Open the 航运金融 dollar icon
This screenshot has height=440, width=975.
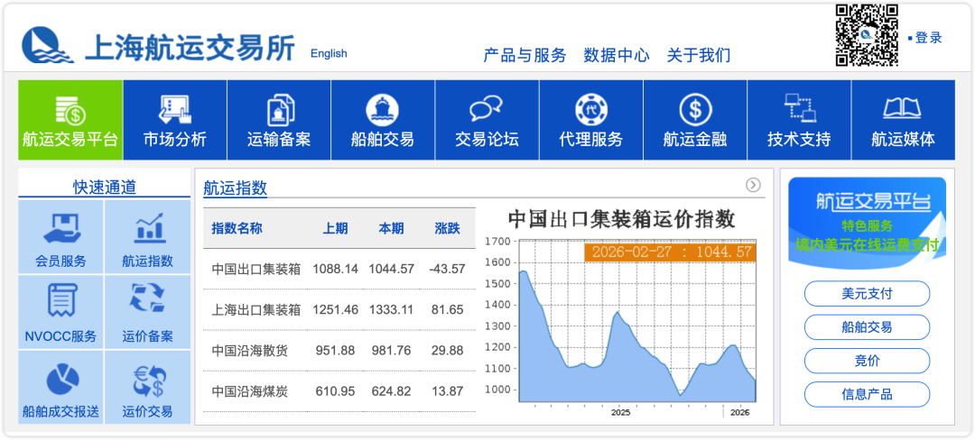click(x=695, y=110)
